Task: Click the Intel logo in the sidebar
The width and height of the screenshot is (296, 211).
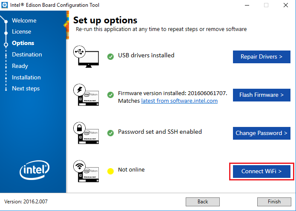Action: (x=34, y=170)
